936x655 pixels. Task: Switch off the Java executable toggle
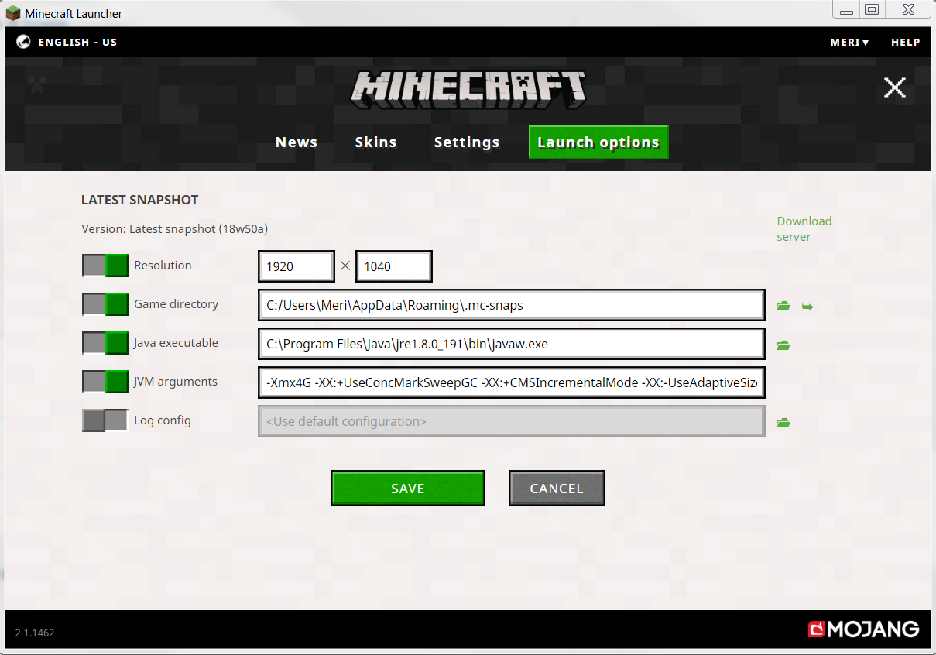(x=105, y=343)
